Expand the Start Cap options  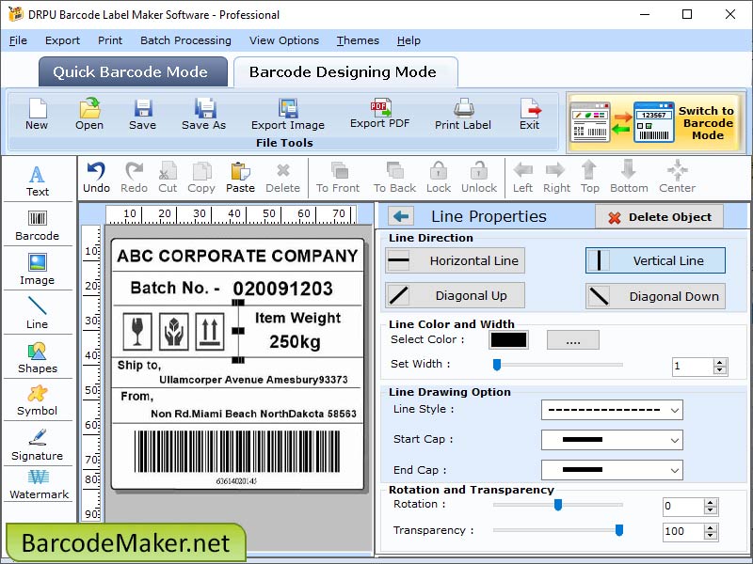click(612, 440)
